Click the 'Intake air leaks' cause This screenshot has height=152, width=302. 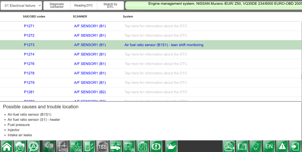point(20,135)
